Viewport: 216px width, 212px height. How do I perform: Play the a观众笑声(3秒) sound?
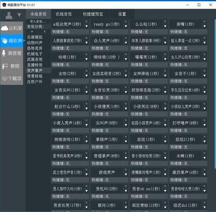[67, 24]
